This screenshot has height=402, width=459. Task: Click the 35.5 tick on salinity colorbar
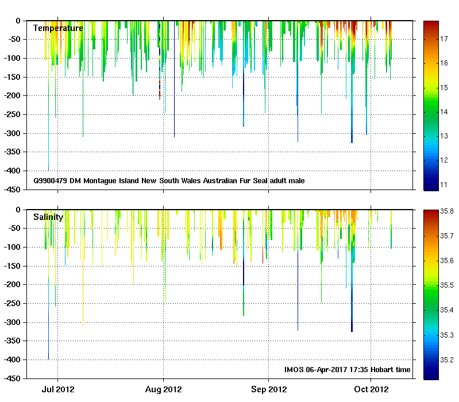(x=448, y=285)
